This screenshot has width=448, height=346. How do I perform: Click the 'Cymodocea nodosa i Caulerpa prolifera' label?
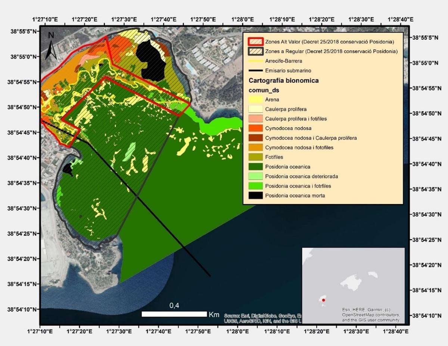click(311, 138)
